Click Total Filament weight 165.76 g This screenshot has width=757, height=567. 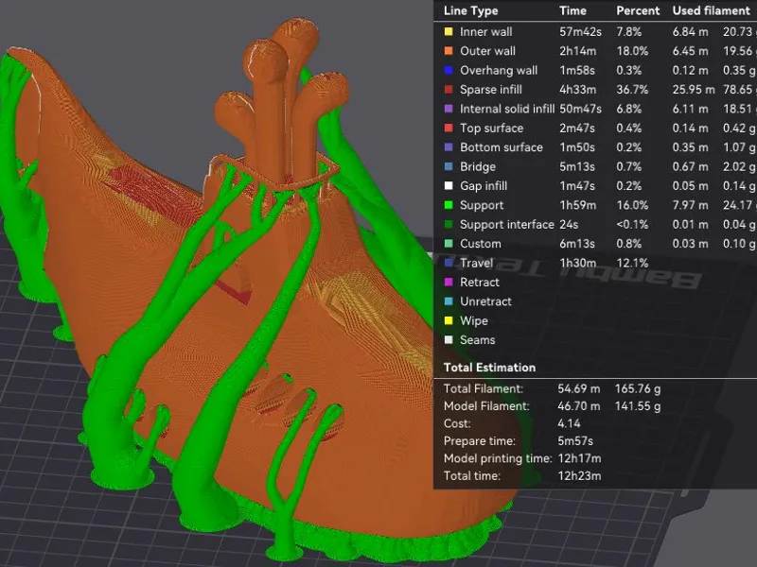[638, 388]
